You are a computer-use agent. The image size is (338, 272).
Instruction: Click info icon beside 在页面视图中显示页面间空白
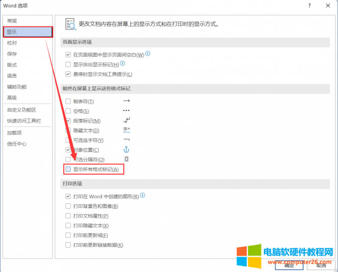click(148, 54)
